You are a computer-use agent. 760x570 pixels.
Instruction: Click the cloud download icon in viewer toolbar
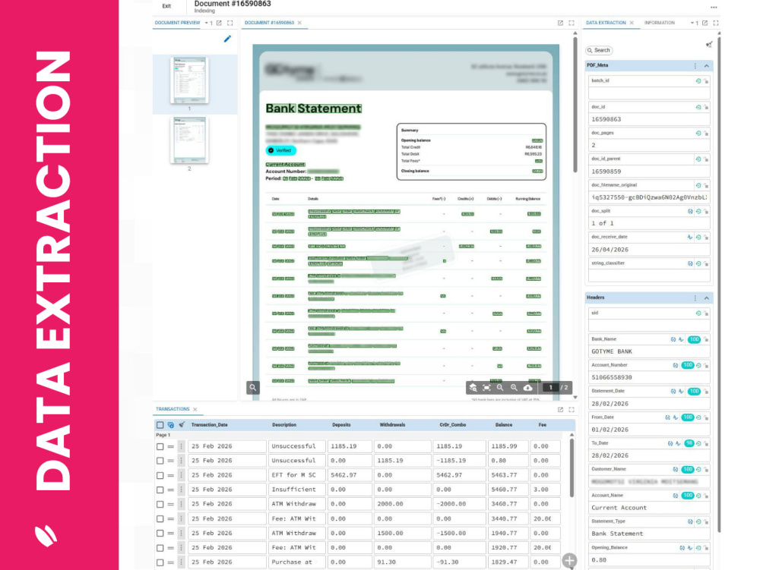point(528,388)
